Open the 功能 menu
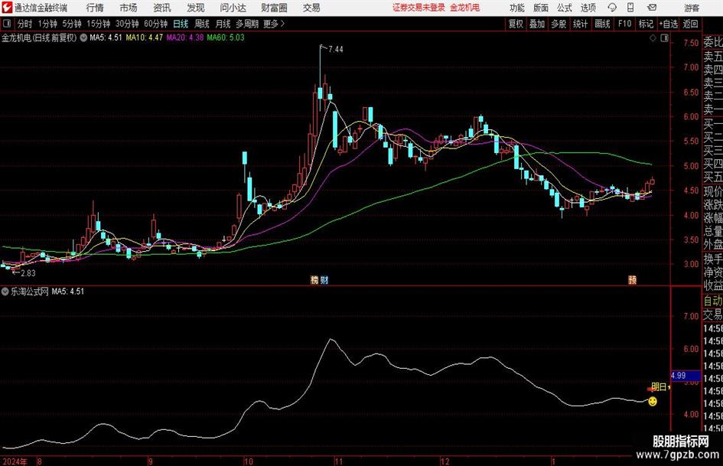 click(517, 8)
